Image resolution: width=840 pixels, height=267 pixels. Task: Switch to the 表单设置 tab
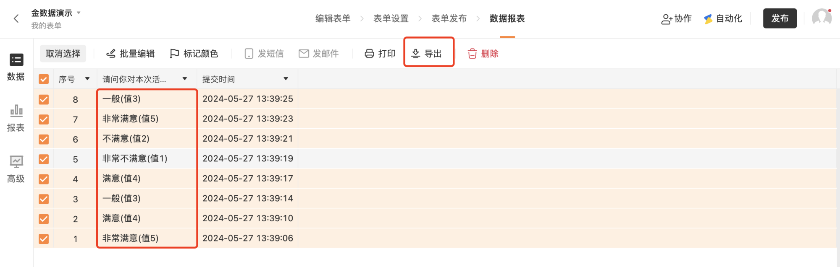coord(391,18)
